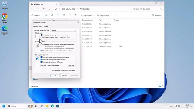194x109 pixels.
Task: Sort by the Тип column header
Action: pos(101,20)
